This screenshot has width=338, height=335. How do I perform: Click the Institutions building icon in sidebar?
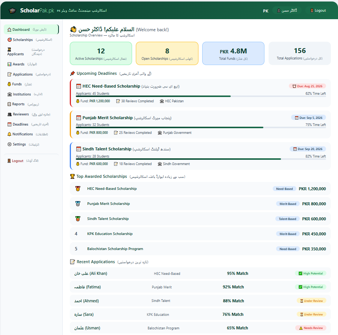(9, 94)
